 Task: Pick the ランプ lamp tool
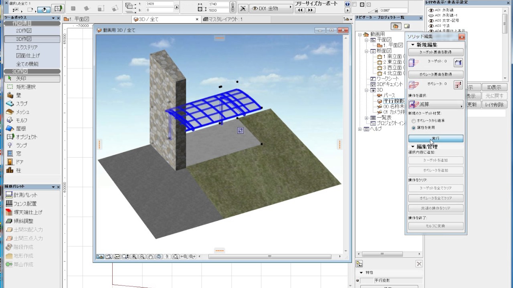pyautogui.click(x=32, y=145)
